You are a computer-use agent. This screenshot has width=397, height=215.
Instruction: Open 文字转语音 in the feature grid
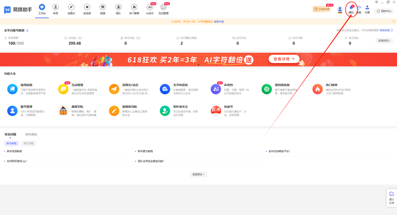click(179, 89)
